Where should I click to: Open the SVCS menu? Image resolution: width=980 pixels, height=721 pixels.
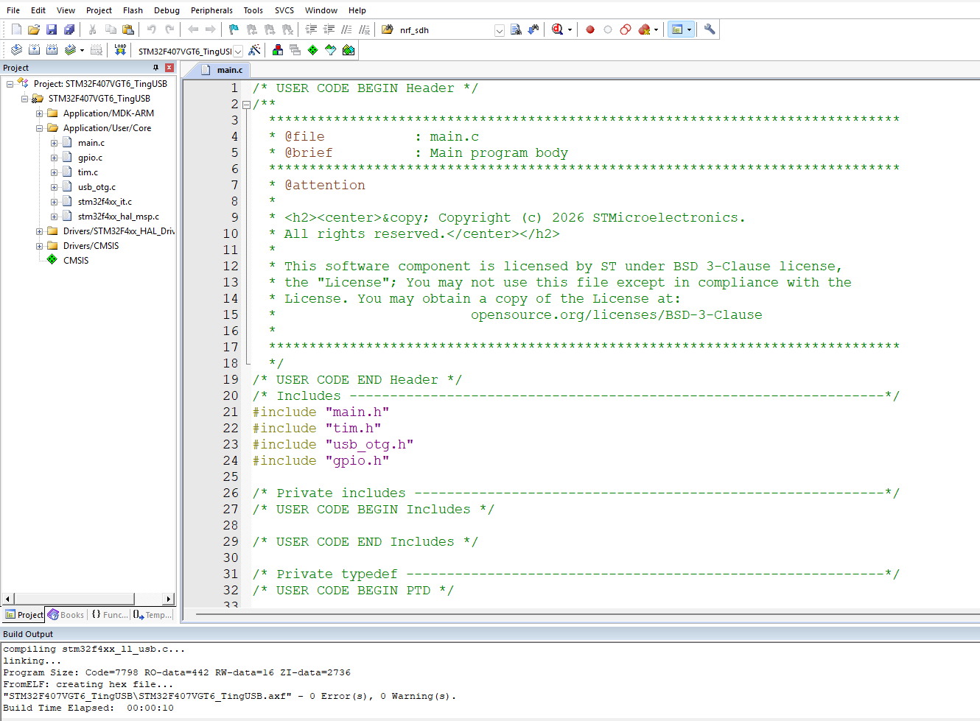click(284, 10)
